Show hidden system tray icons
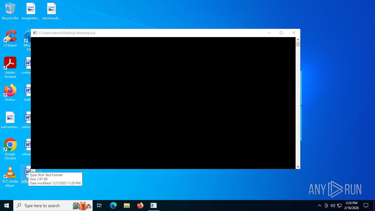This screenshot has width=375, height=211. (x=320, y=206)
